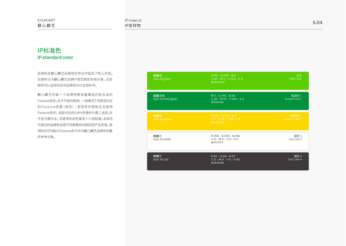Viewport: 346px width, 246px height.
Task: Click the R:90 - G:205 - B:3 value
Action: [223, 76]
